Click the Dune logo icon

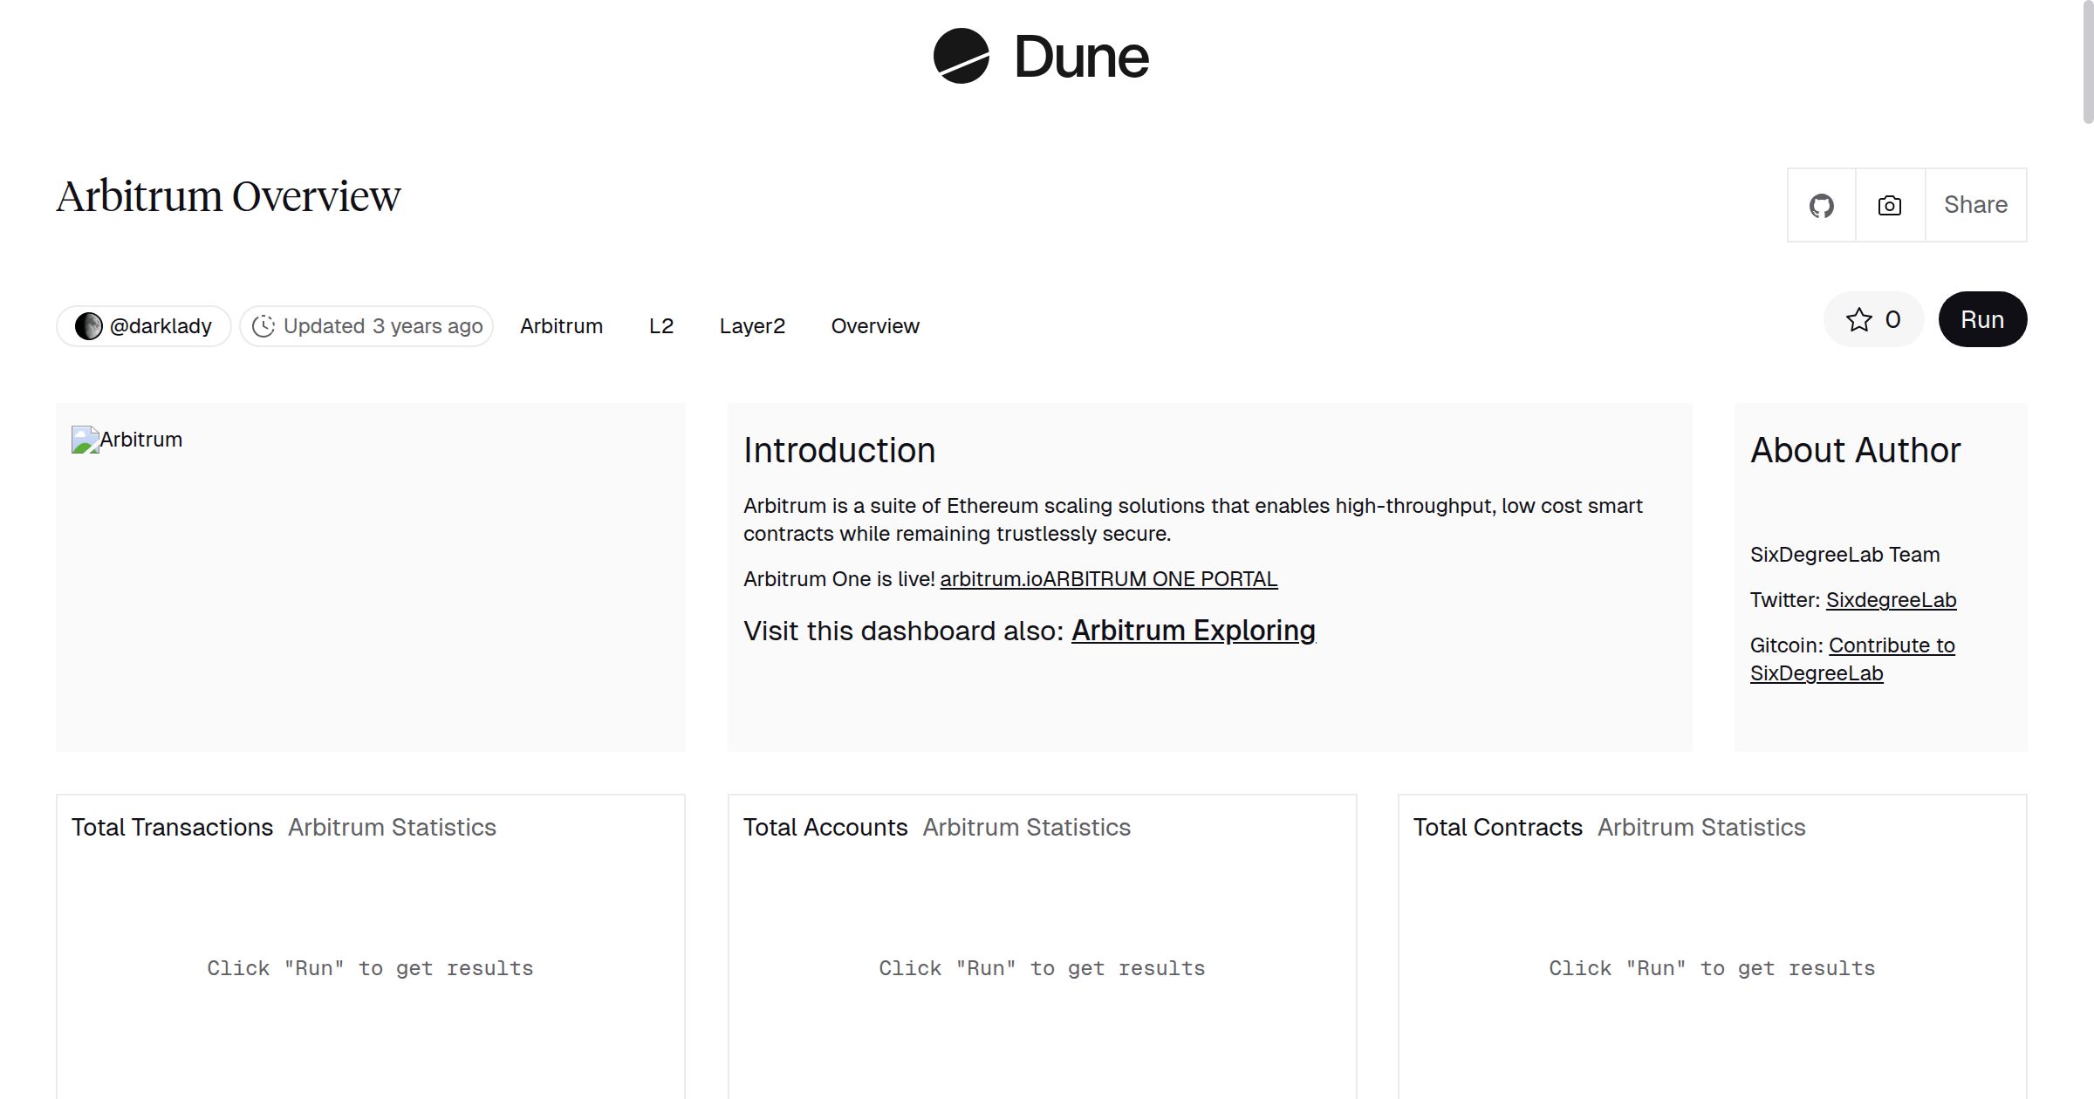tap(961, 56)
